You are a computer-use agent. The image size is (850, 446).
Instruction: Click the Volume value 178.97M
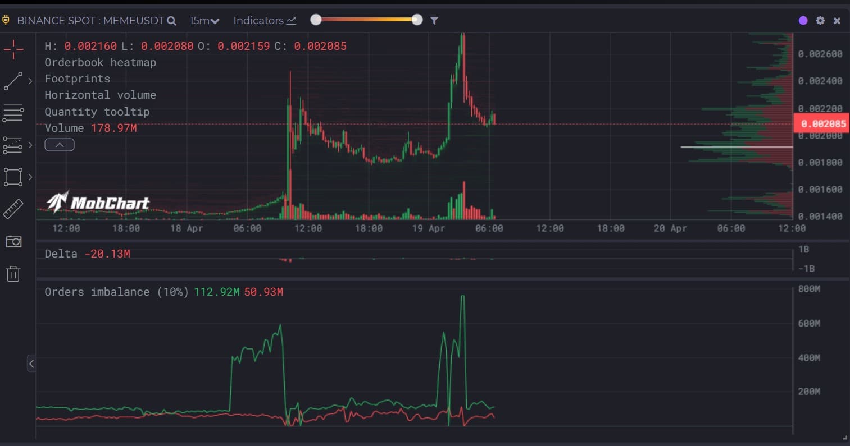(x=114, y=128)
